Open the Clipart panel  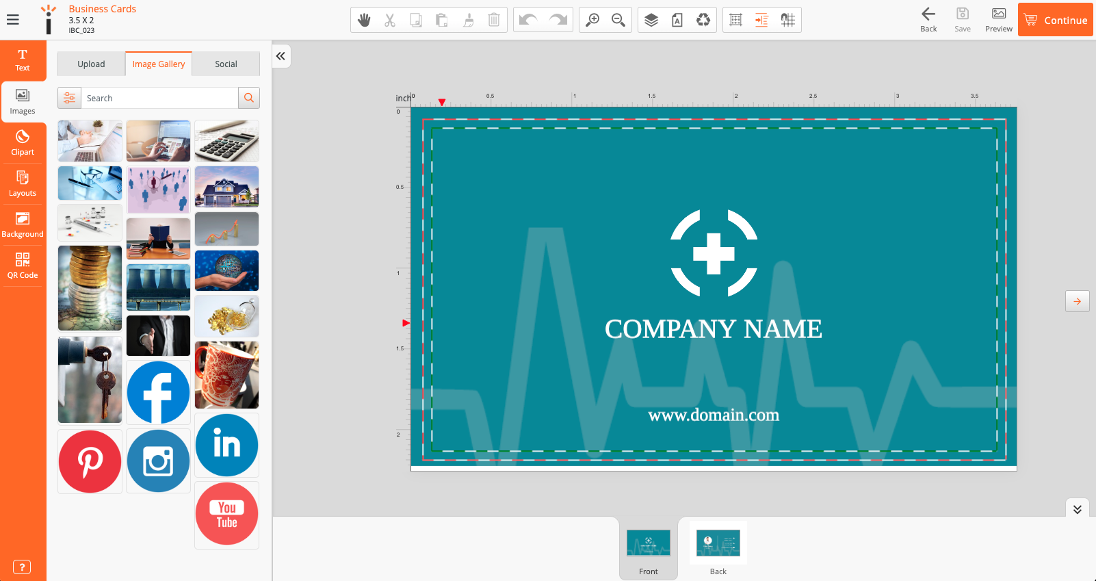coord(23,142)
